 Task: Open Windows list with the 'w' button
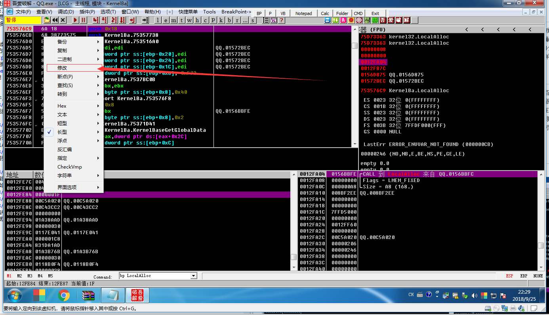(x=189, y=20)
